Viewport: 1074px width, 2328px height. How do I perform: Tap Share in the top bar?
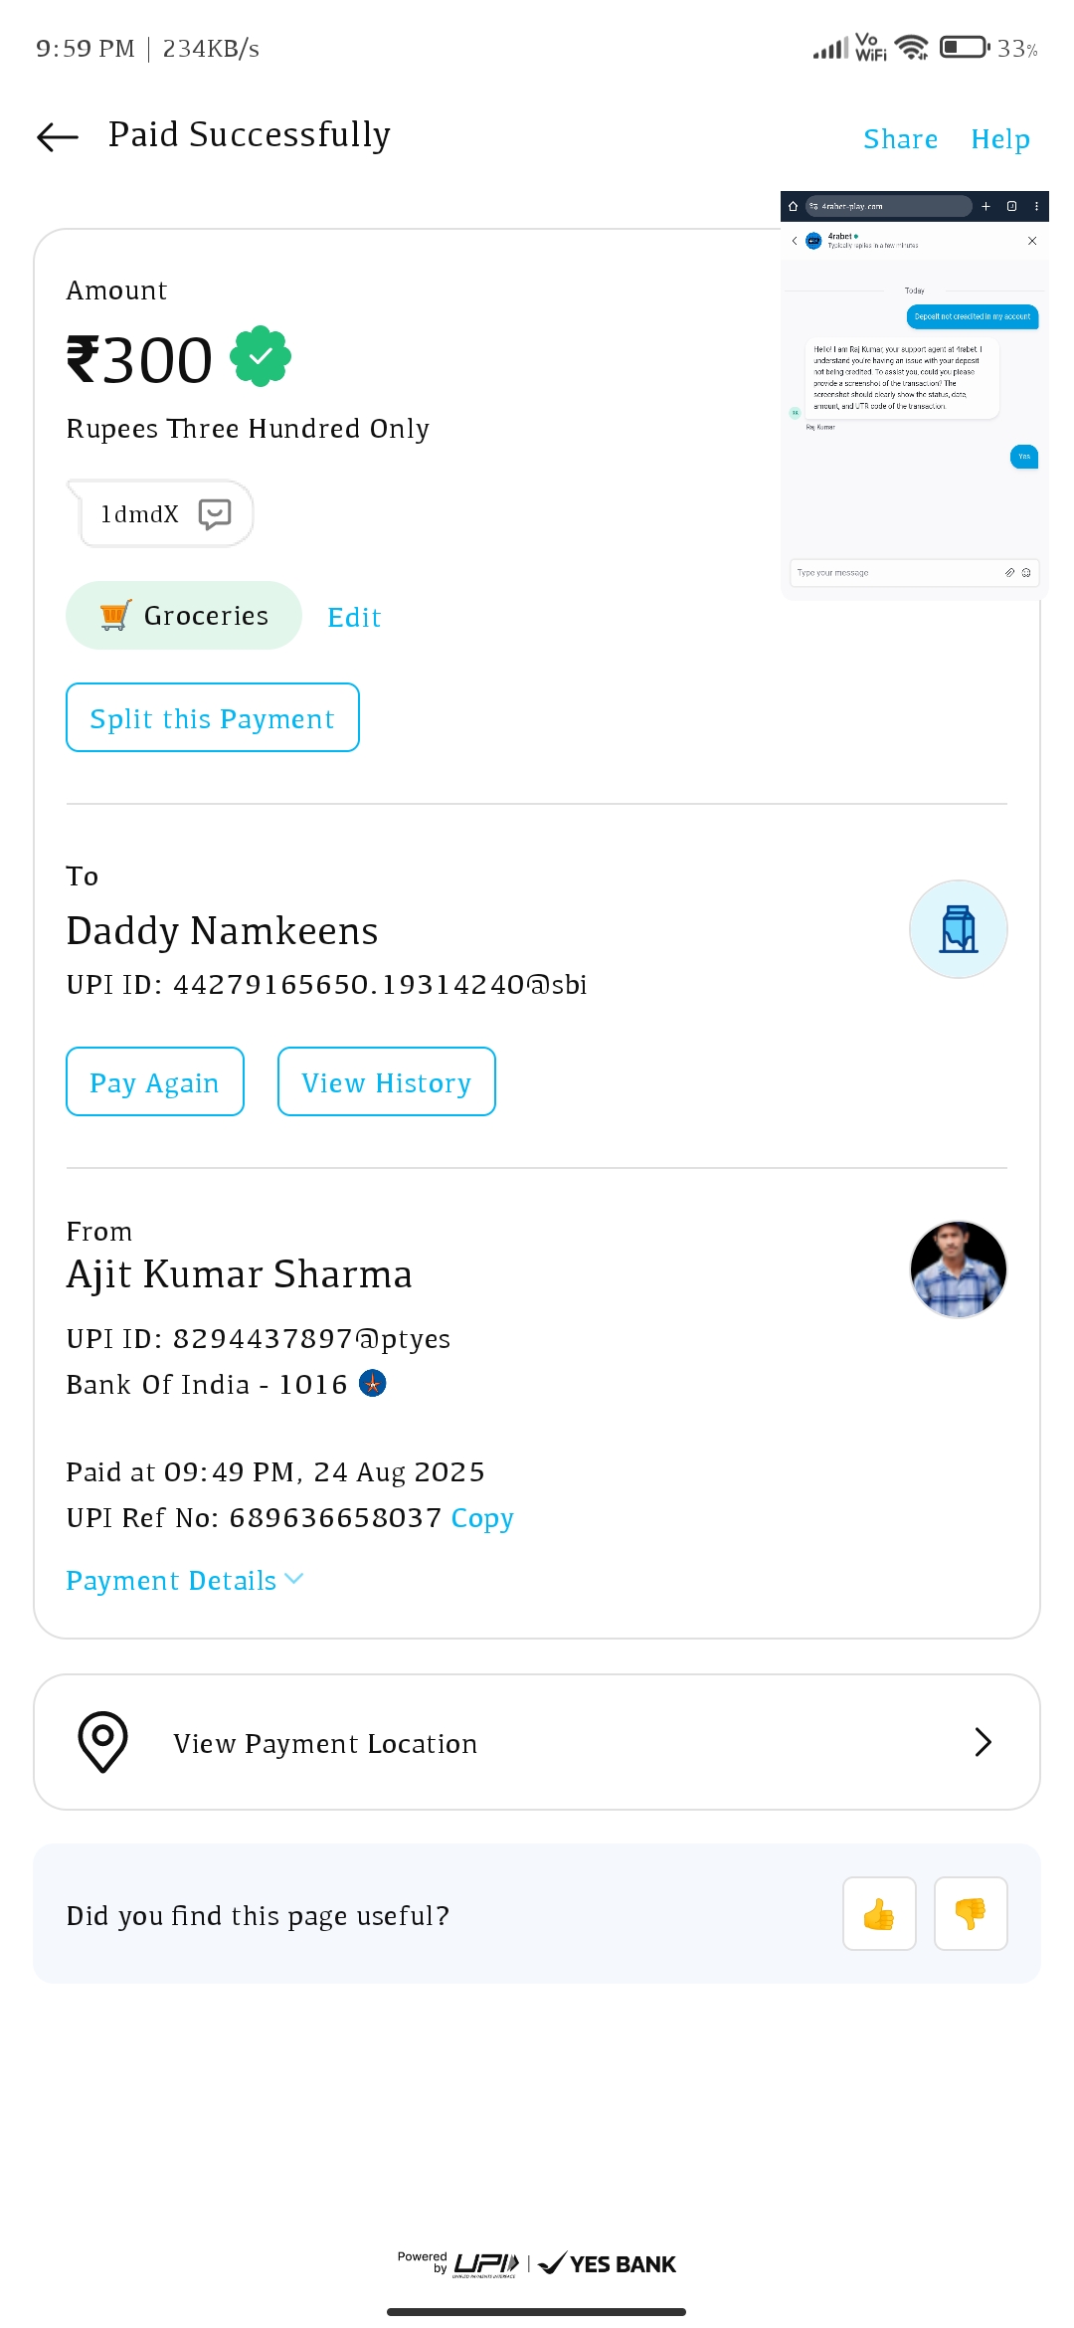(900, 139)
